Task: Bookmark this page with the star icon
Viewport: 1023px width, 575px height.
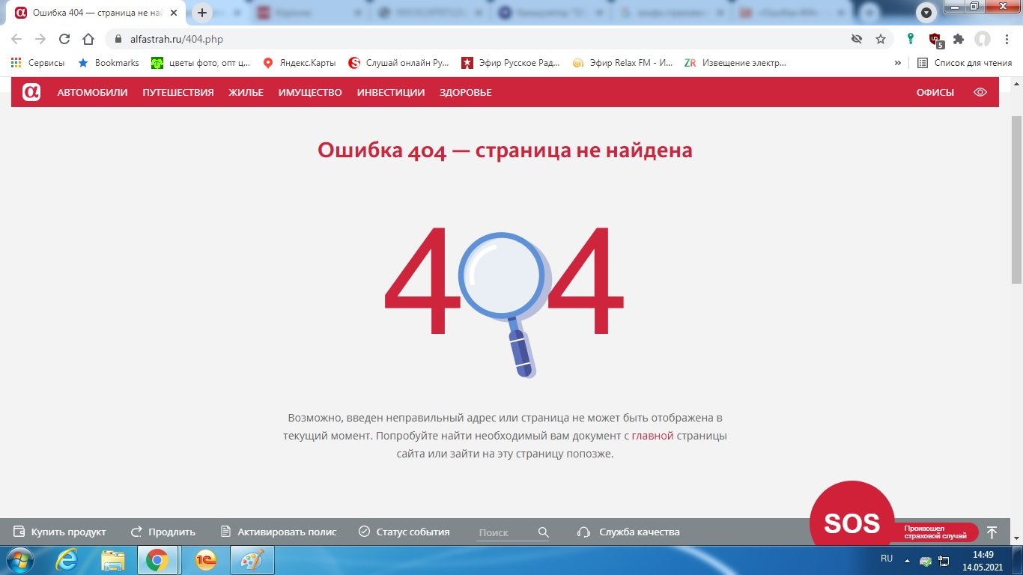Action: pyautogui.click(x=881, y=39)
